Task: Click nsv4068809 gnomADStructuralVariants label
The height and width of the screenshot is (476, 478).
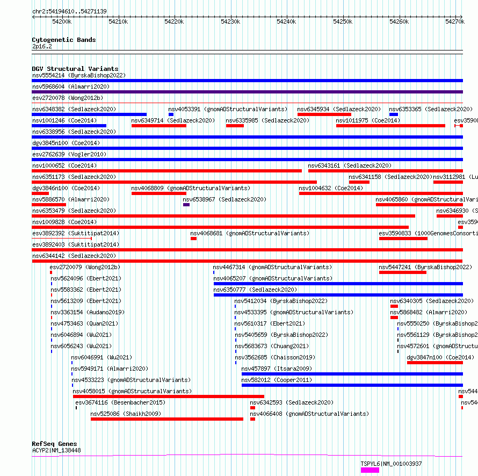Action: point(191,188)
